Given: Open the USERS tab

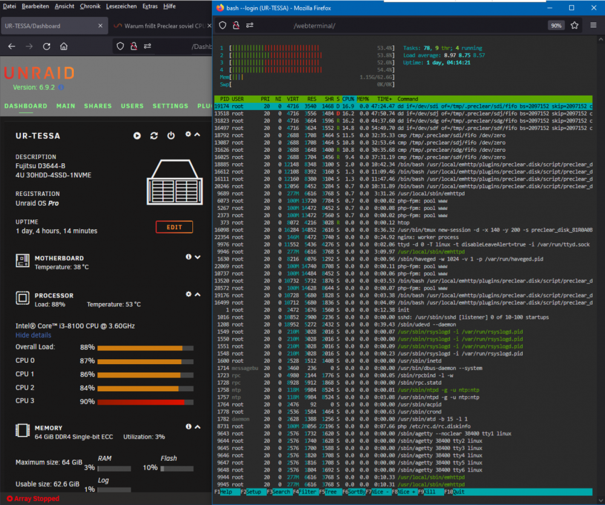Looking at the screenshot, I should point(132,106).
